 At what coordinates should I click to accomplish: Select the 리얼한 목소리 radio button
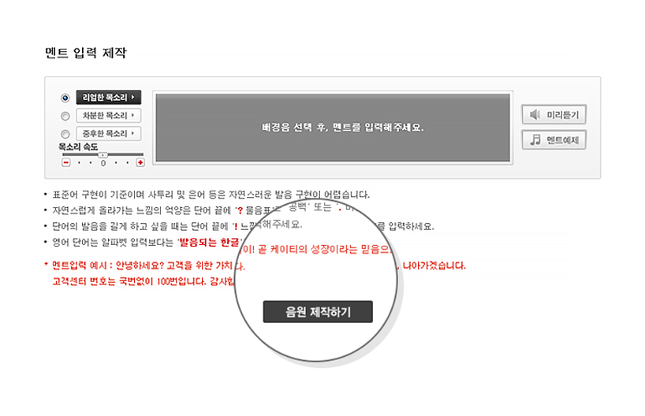65,98
